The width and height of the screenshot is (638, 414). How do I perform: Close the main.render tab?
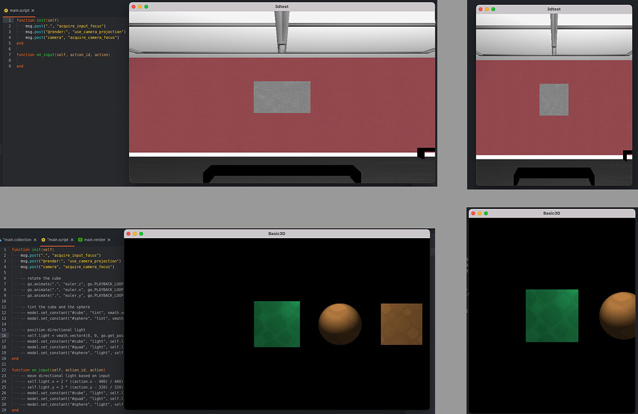coord(109,239)
